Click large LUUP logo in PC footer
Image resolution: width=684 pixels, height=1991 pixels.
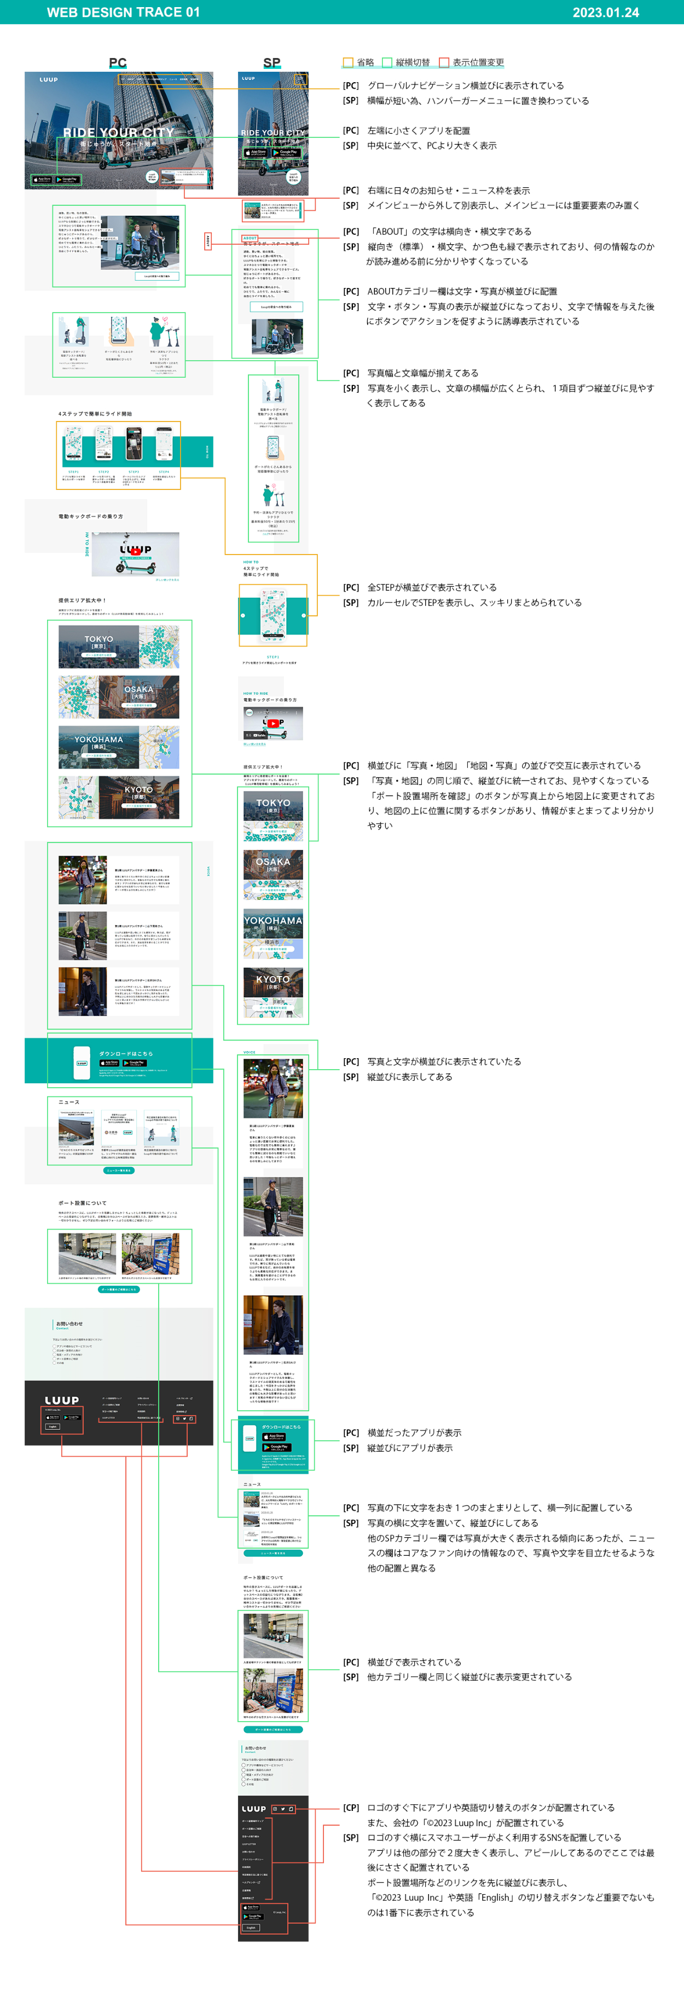(x=62, y=1401)
